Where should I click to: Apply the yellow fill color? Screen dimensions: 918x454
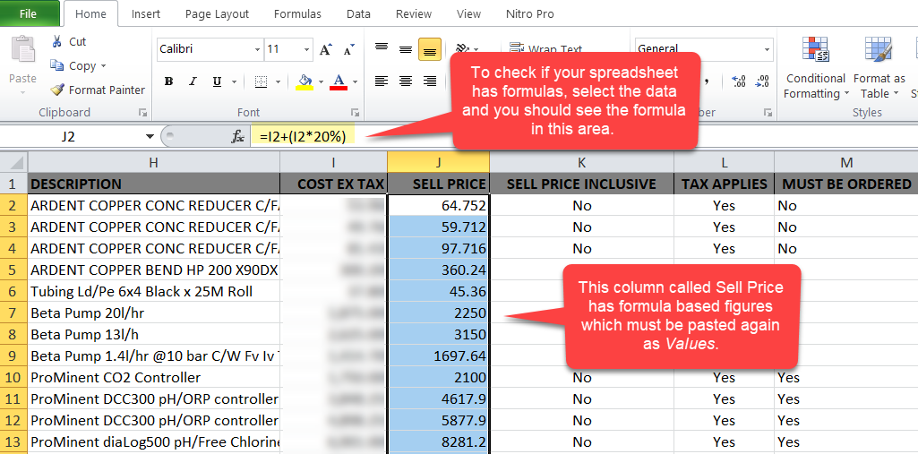click(x=305, y=81)
